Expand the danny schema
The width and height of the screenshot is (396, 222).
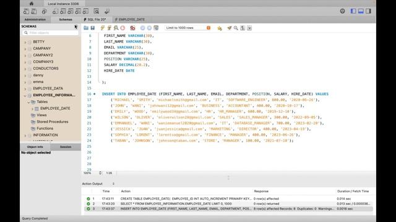click(25, 75)
